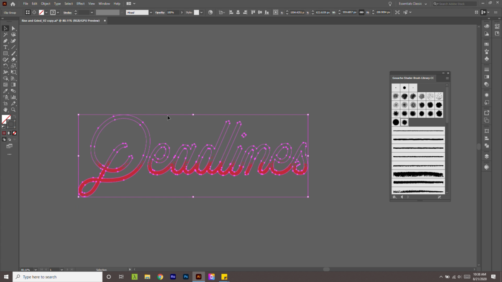Open the Gradient panel icon

tap(487, 76)
